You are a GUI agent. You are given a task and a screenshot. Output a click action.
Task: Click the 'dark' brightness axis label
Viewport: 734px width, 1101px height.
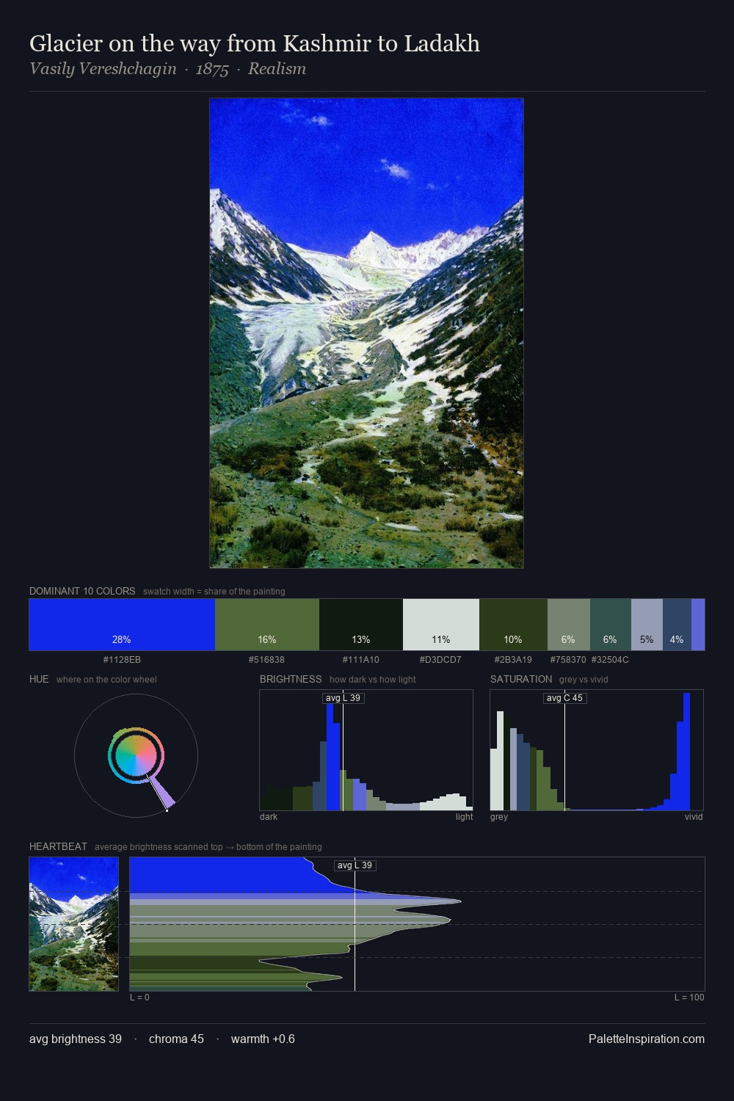pos(269,817)
